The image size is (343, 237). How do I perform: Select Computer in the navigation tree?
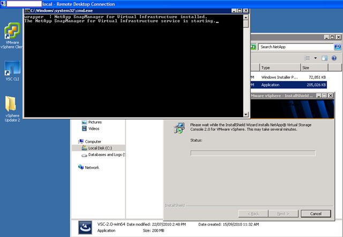point(93,142)
